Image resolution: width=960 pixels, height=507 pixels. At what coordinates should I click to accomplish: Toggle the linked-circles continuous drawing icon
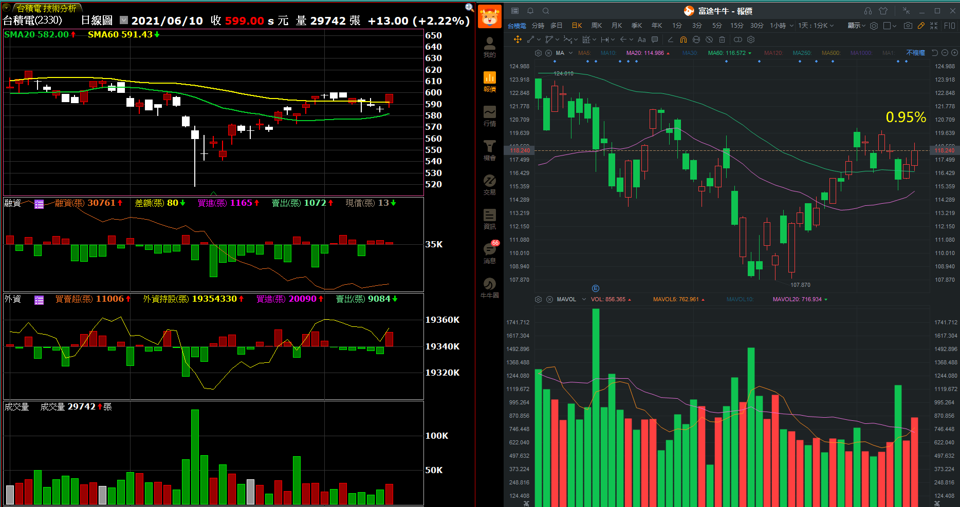738,40
